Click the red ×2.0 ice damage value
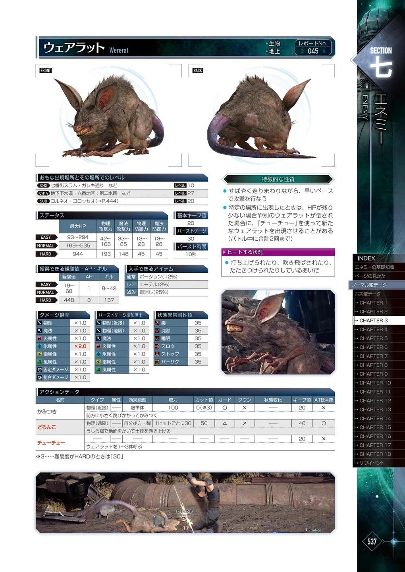 (80, 346)
